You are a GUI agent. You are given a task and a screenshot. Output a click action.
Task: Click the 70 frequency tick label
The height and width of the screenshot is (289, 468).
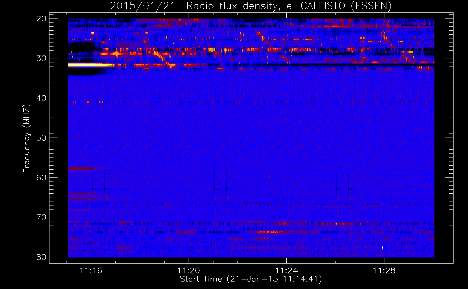click(x=41, y=217)
